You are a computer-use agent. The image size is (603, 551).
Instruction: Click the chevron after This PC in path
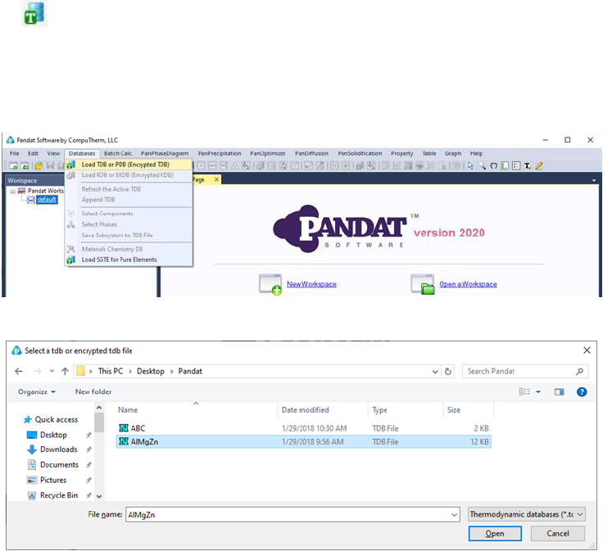click(130, 371)
